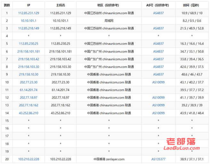Click AS4837 link in hop 8 row
Viewport: 210px width, 164px height.
pyautogui.click(x=158, y=66)
